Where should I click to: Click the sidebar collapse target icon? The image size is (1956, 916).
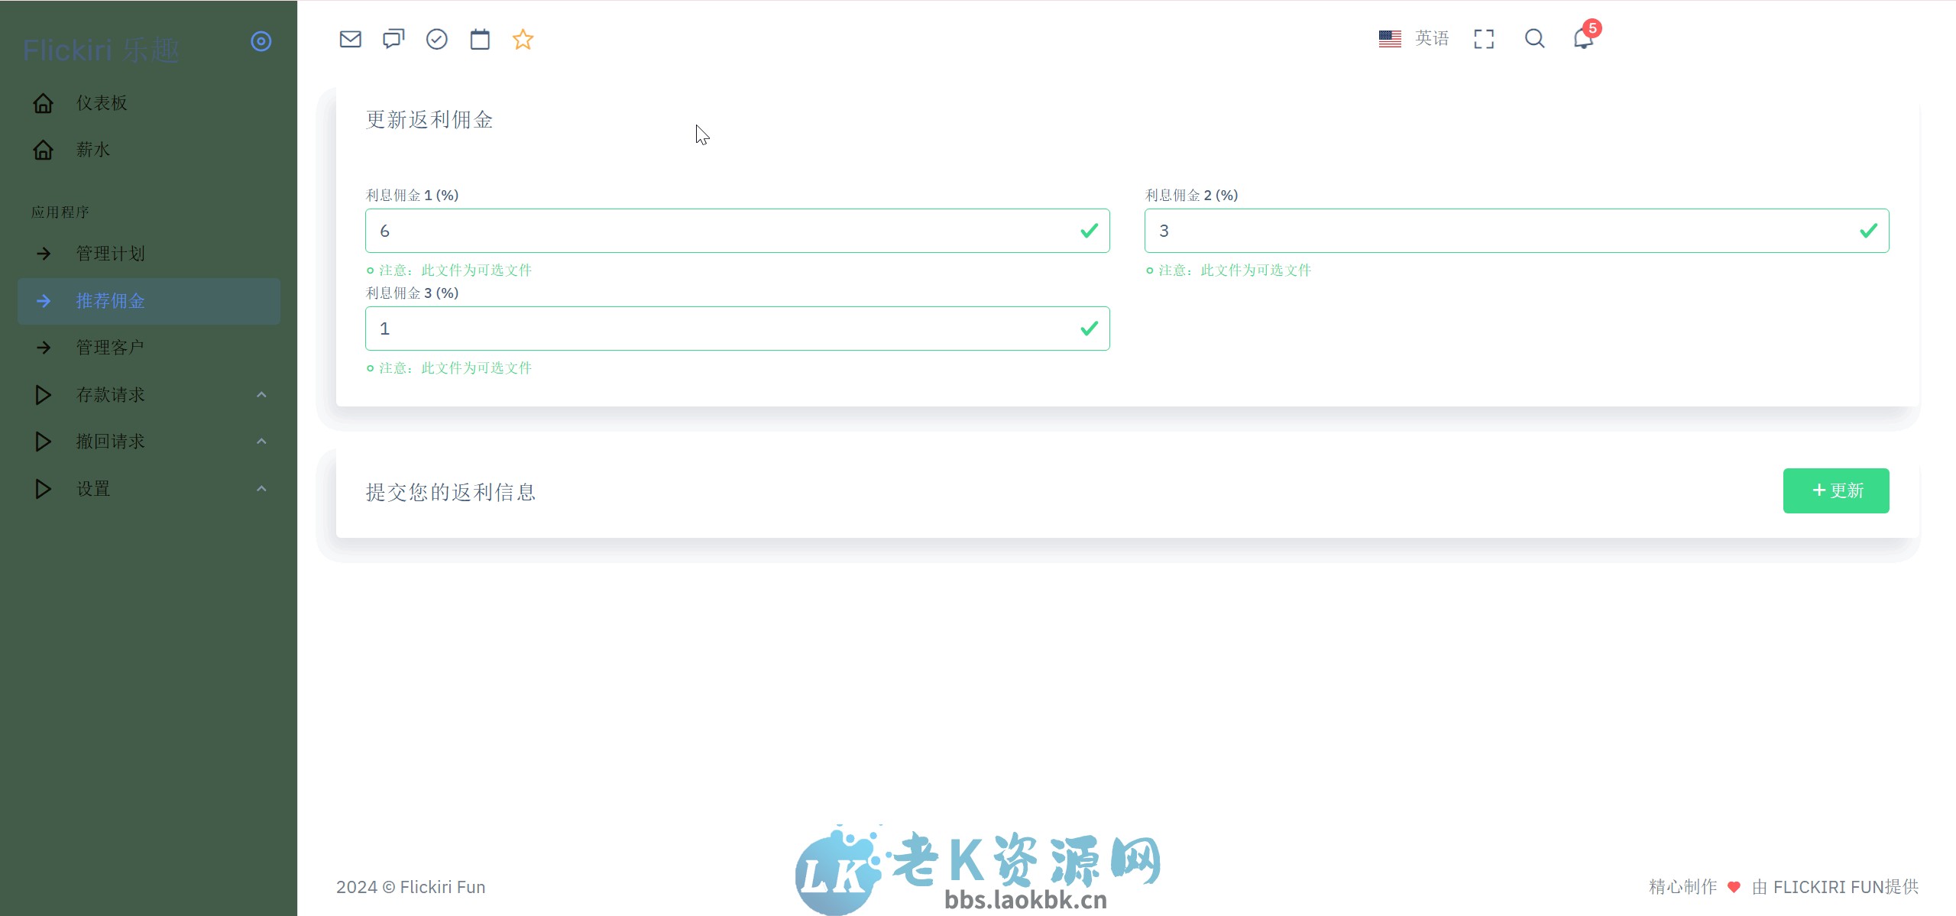tap(261, 41)
